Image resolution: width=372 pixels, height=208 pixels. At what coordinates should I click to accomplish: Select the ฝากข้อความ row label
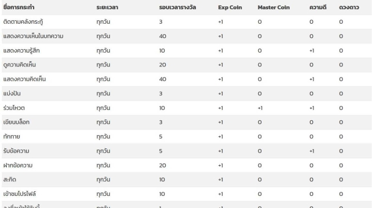[18, 165]
